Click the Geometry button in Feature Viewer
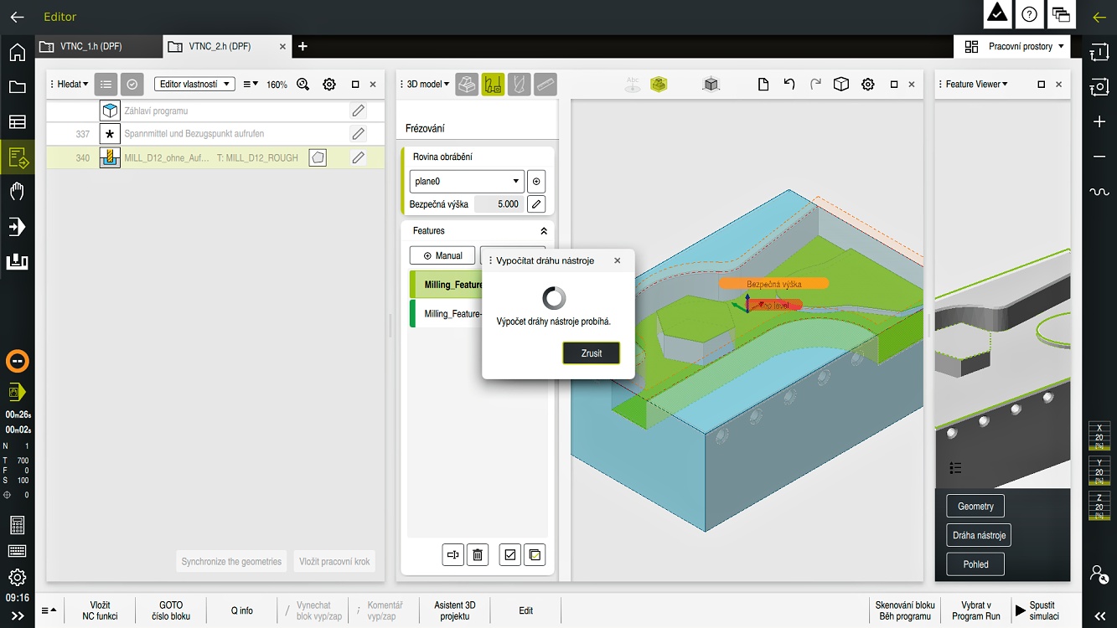The width and height of the screenshot is (1117, 628). tap(975, 507)
